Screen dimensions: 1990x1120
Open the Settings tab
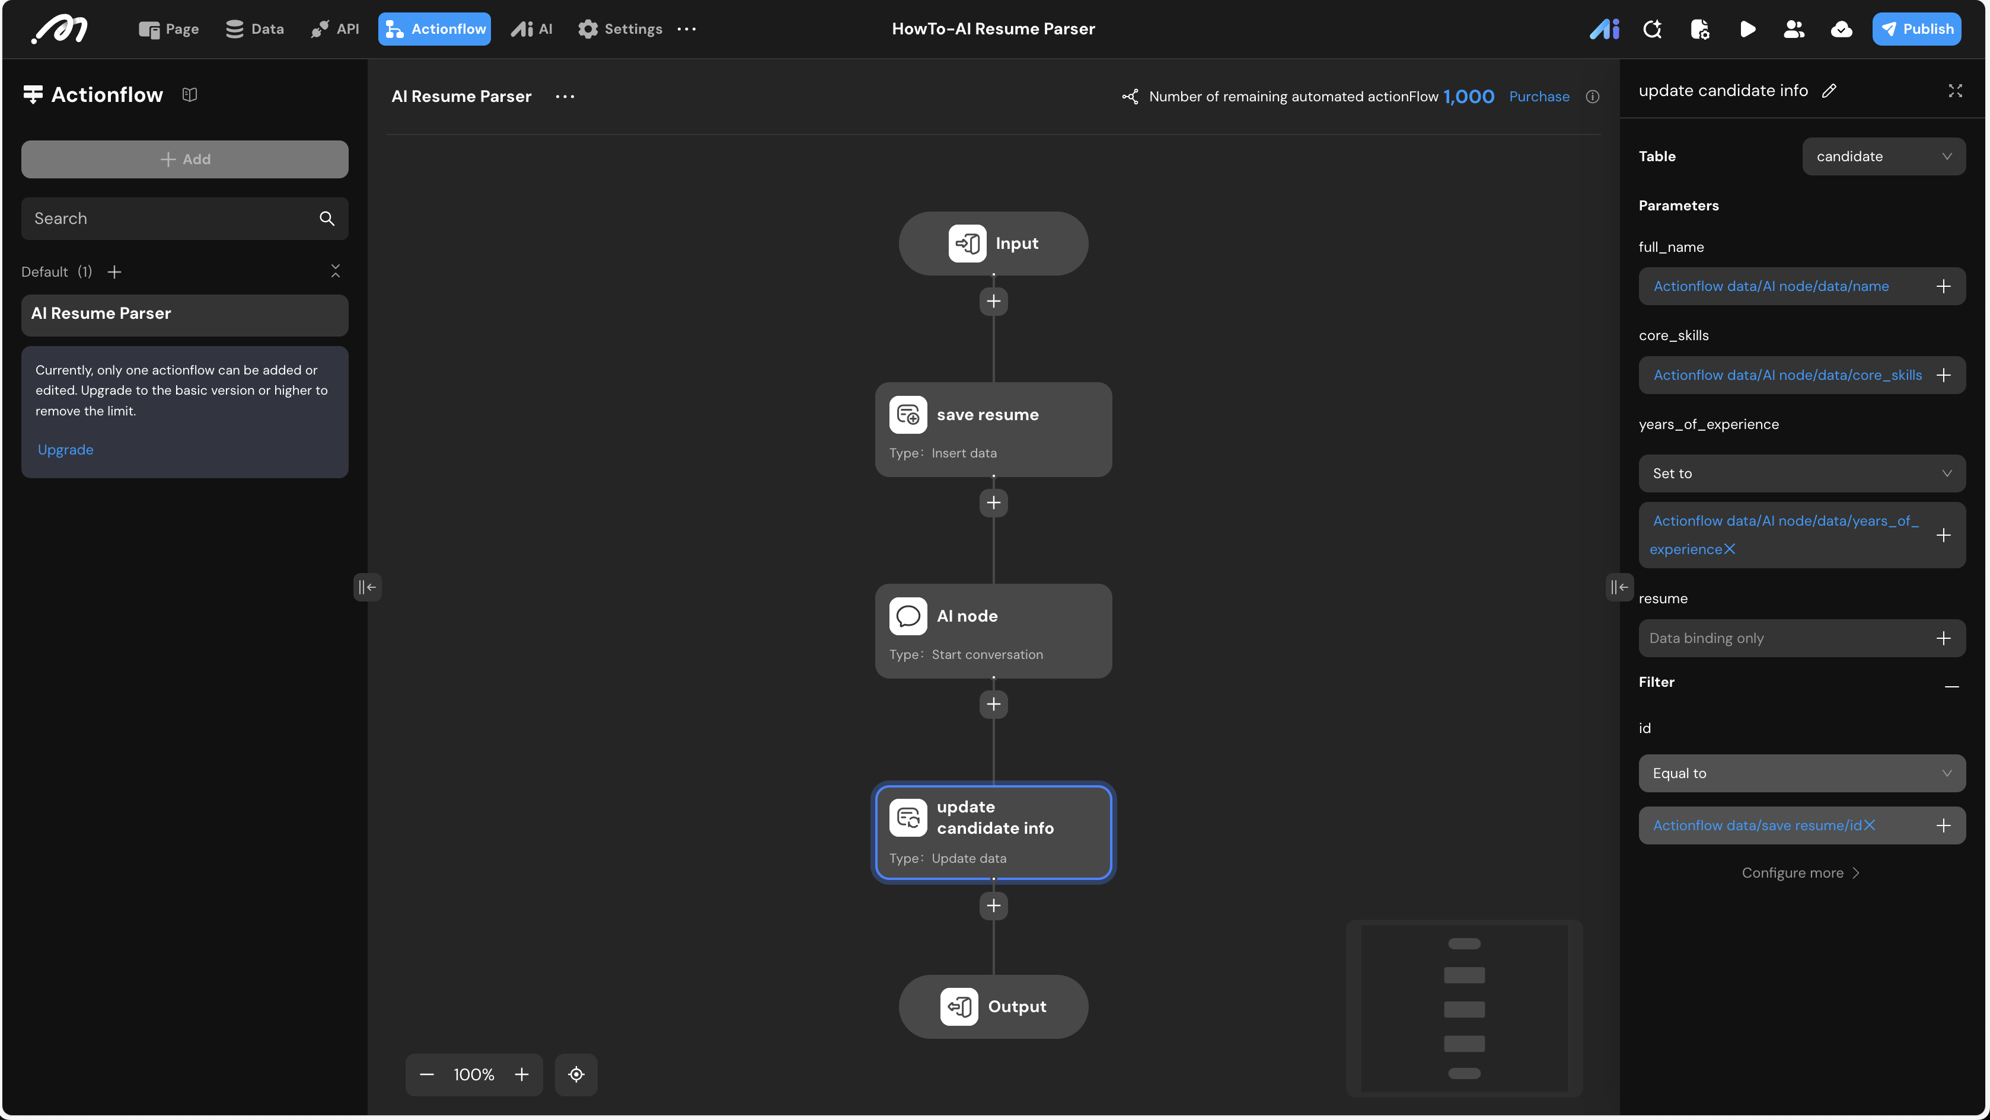coord(620,29)
